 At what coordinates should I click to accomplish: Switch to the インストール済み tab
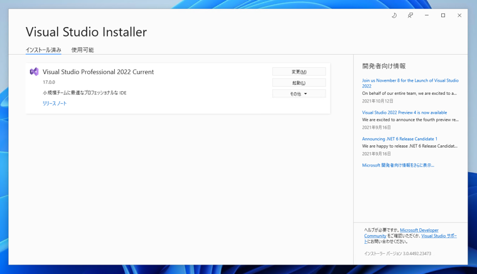click(x=43, y=50)
